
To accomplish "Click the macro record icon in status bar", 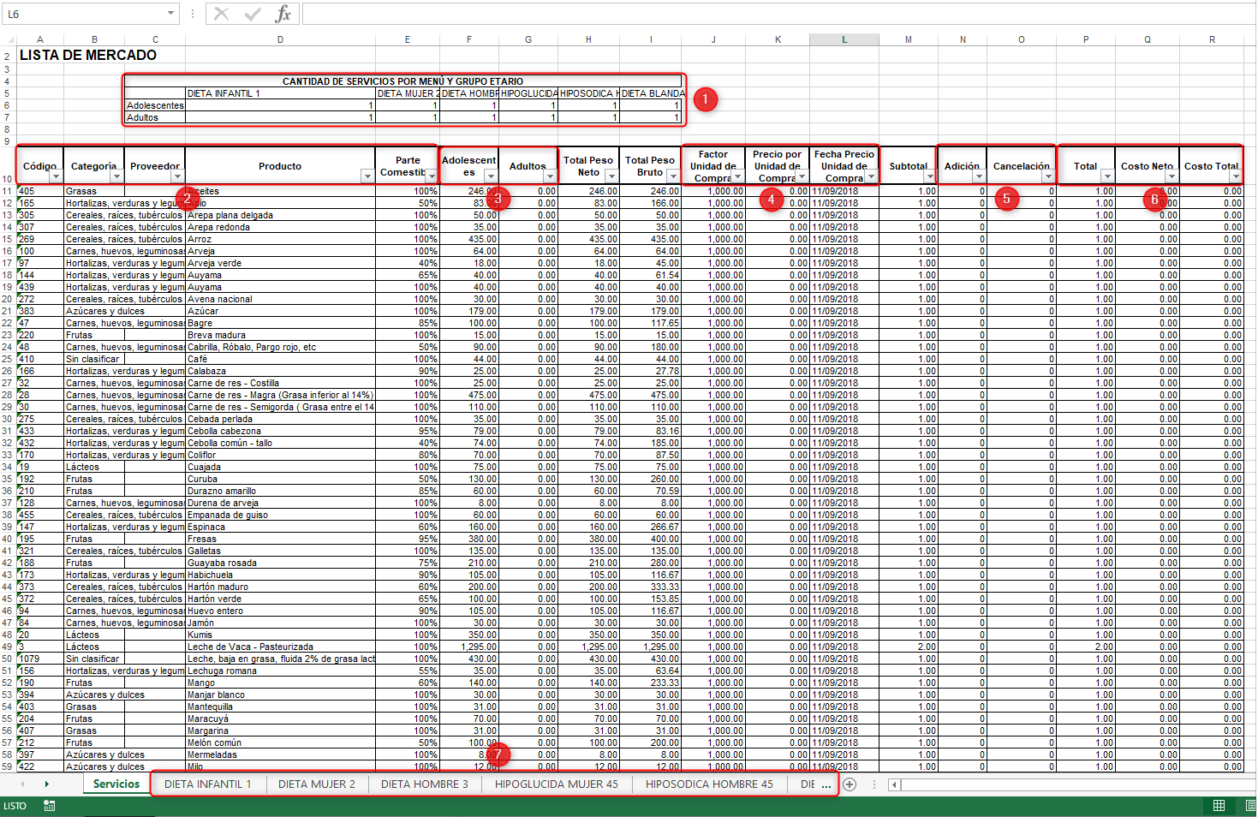I will [x=50, y=806].
